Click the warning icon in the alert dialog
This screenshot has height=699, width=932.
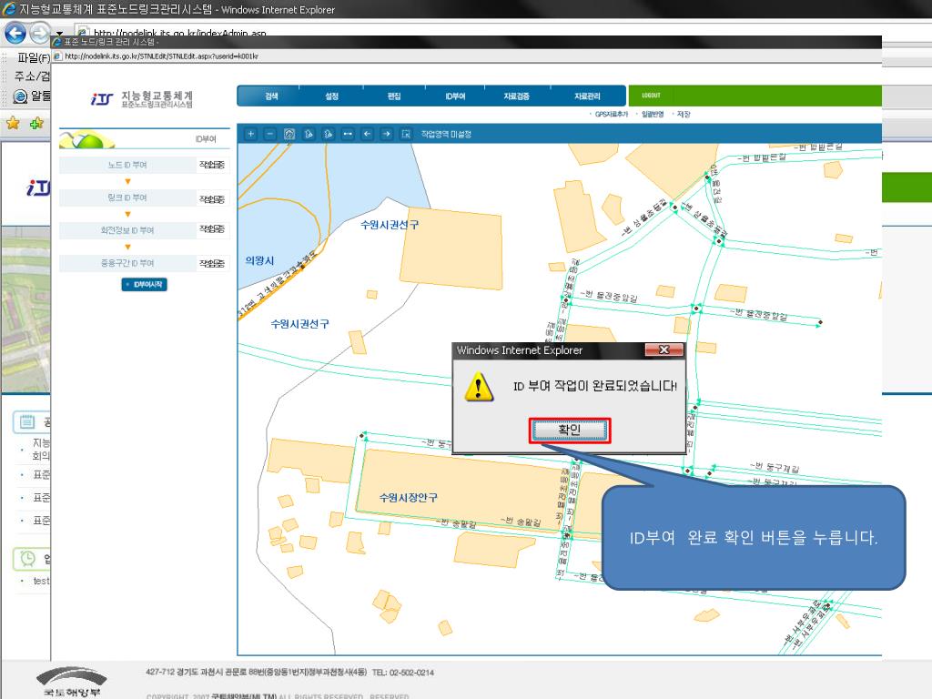[479, 387]
